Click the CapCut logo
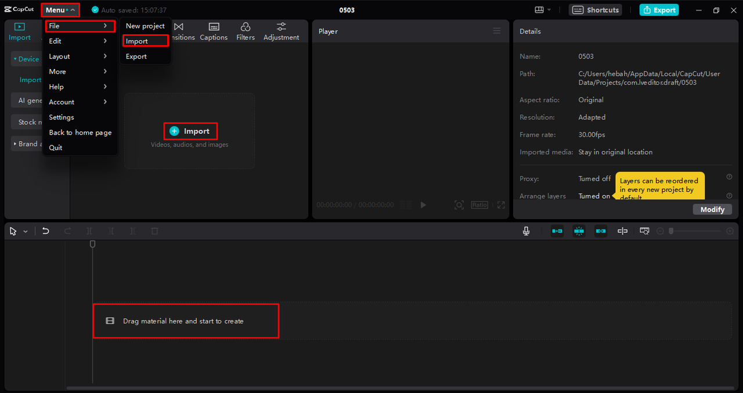 pyautogui.click(x=19, y=10)
